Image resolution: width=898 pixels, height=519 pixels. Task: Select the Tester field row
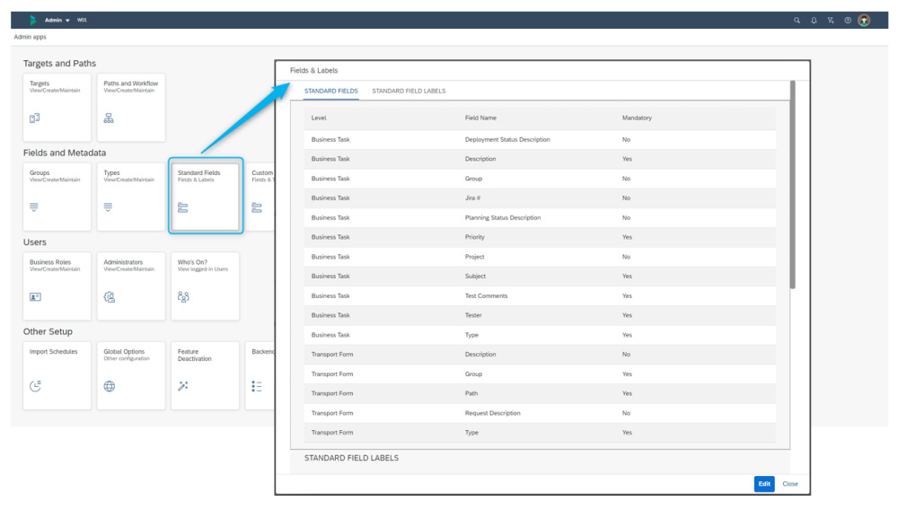point(540,316)
